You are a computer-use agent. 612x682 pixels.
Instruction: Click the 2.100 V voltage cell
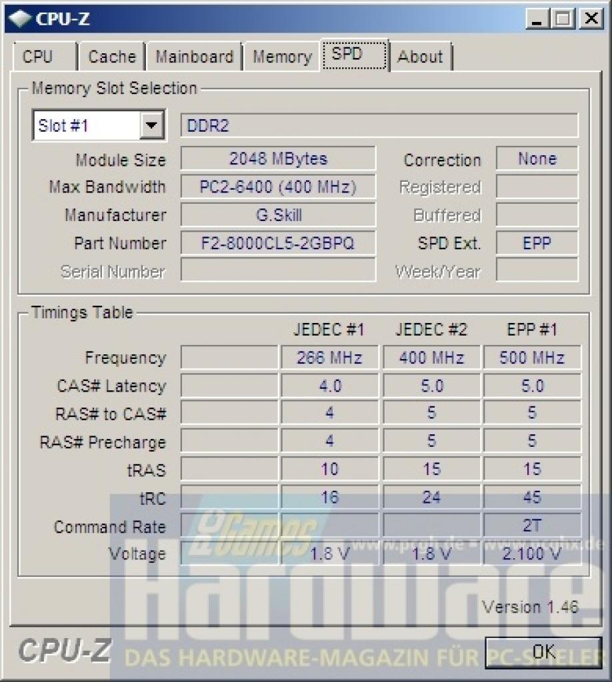coord(533,553)
